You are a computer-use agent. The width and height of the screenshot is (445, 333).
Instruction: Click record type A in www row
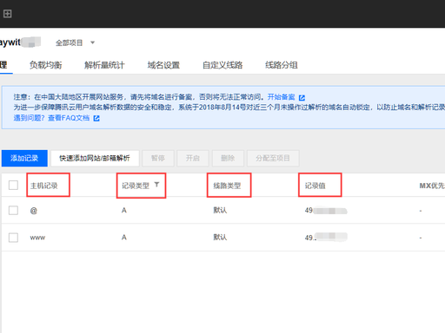pos(124,238)
